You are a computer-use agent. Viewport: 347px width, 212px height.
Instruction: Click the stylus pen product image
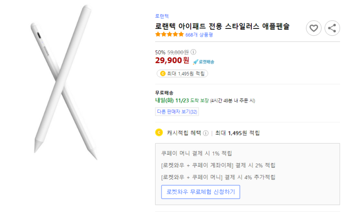64,82
